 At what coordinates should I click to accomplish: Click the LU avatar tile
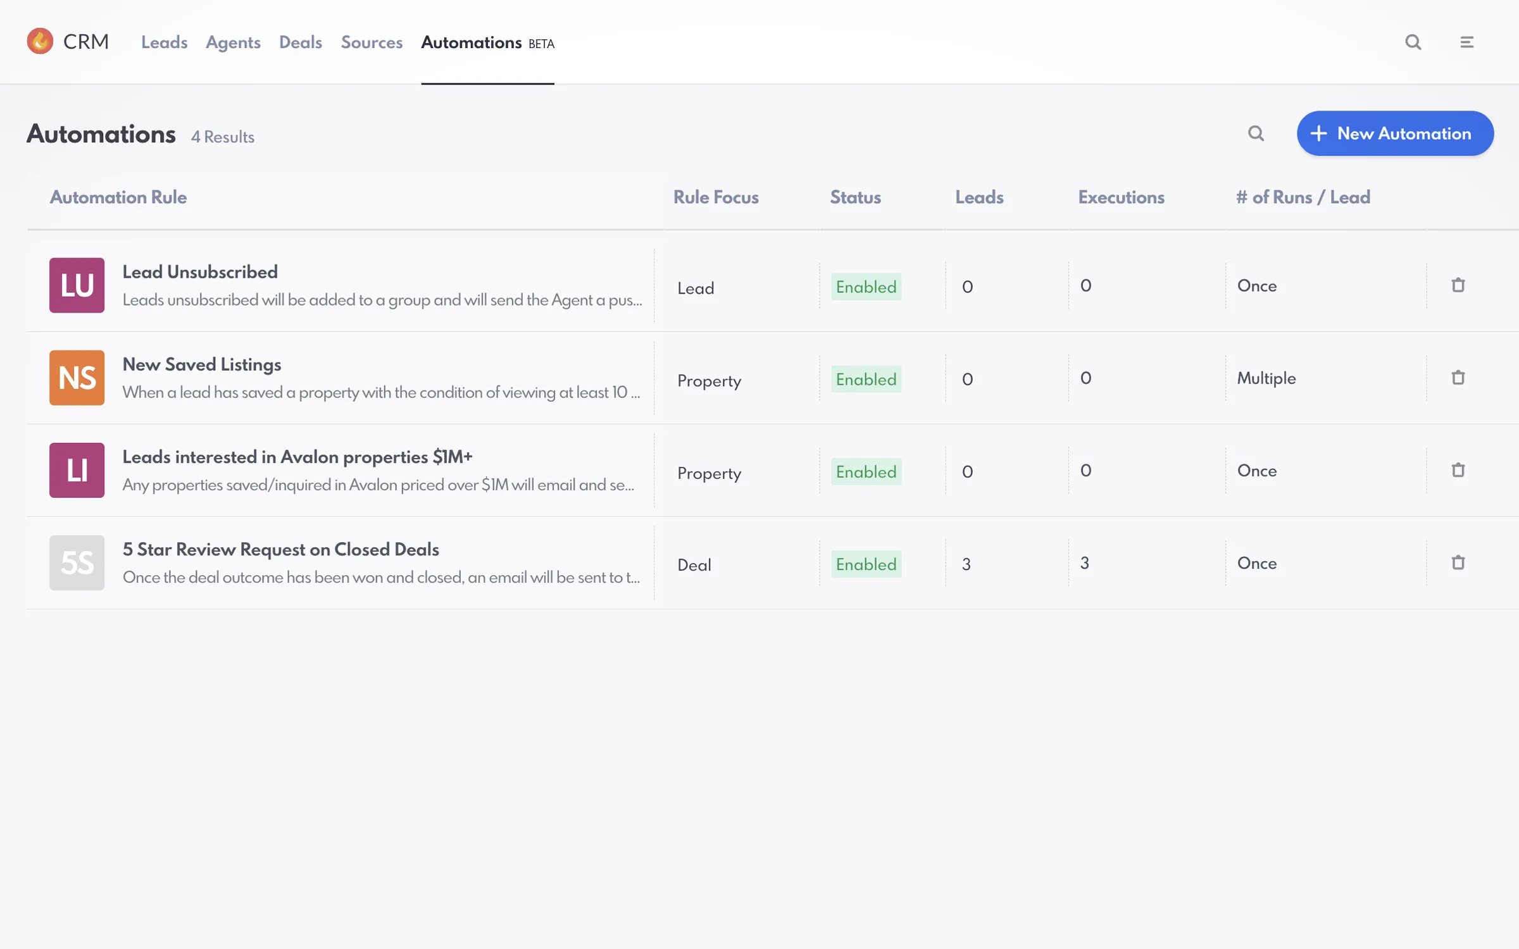77,285
